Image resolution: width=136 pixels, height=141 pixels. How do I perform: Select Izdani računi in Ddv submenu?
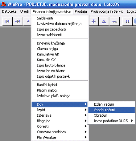coord(112,104)
